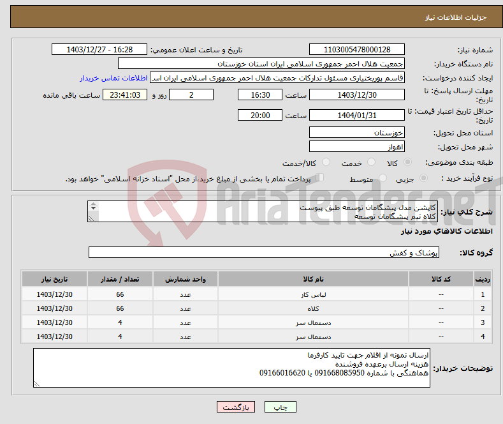Toggle the Islamic treasury payment checkbox

[x=320, y=179]
